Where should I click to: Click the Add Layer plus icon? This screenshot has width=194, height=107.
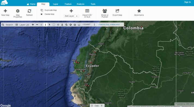(x=71, y=11)
